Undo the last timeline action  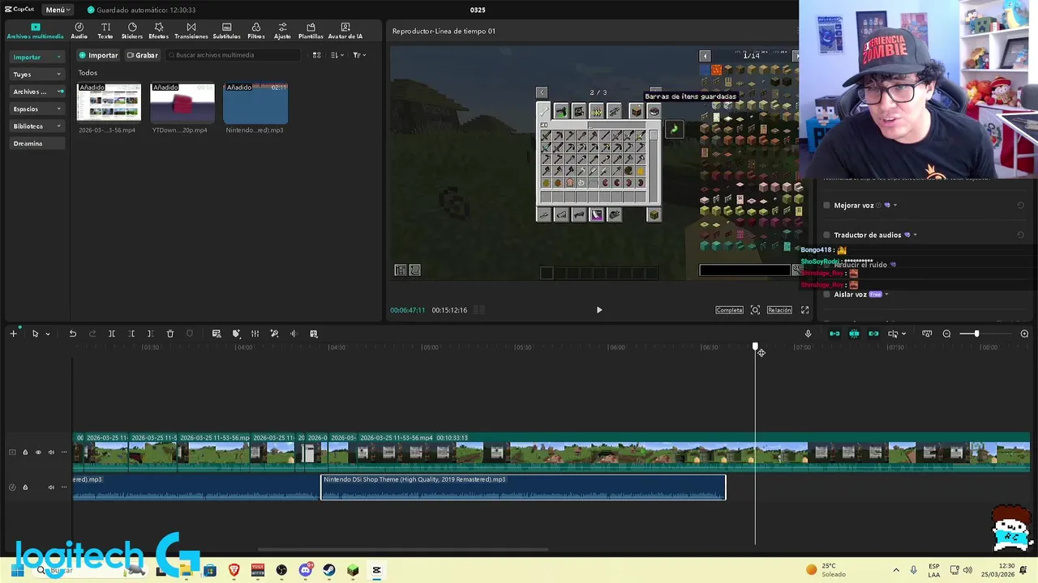tap(72, 334)
